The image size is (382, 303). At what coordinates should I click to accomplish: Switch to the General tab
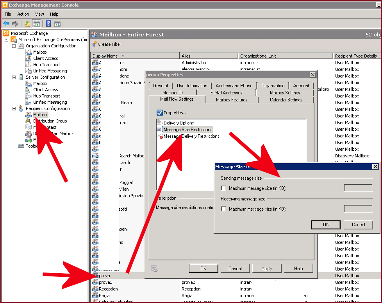(x=160, y=86)
